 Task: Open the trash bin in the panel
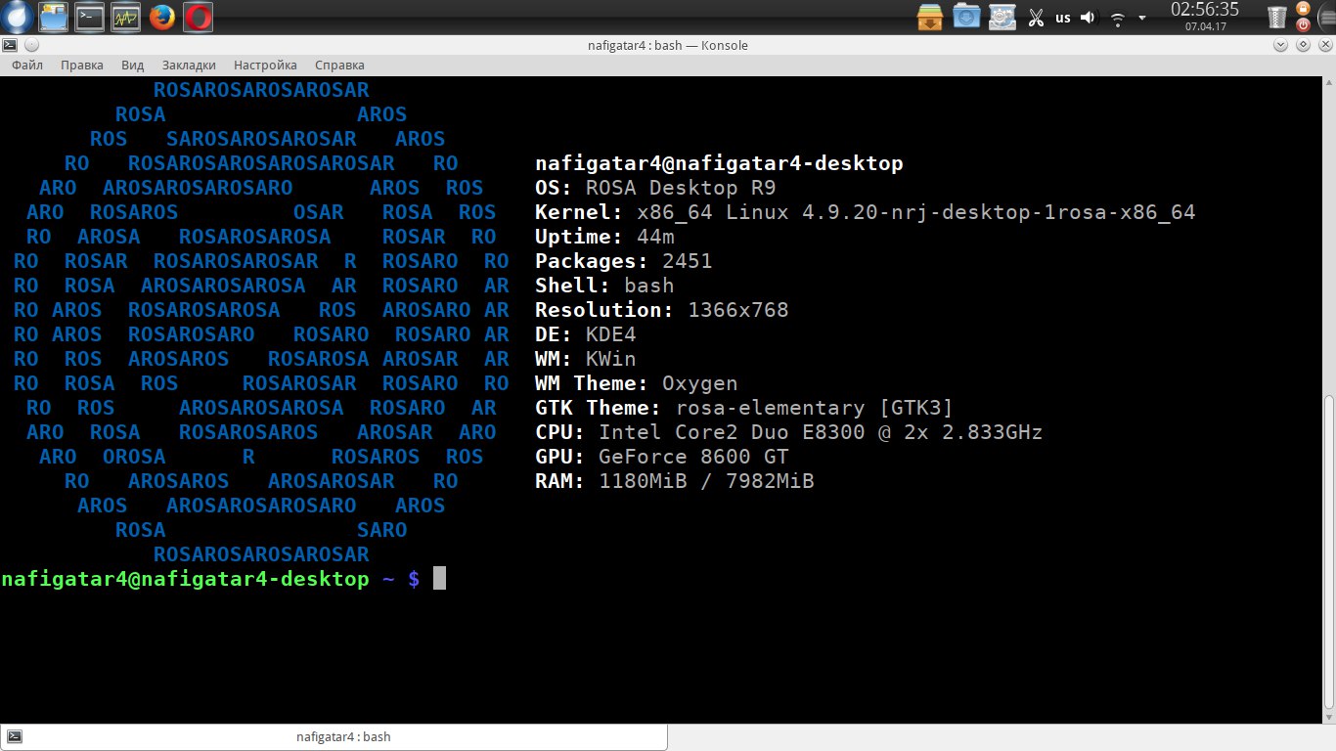1277,17
